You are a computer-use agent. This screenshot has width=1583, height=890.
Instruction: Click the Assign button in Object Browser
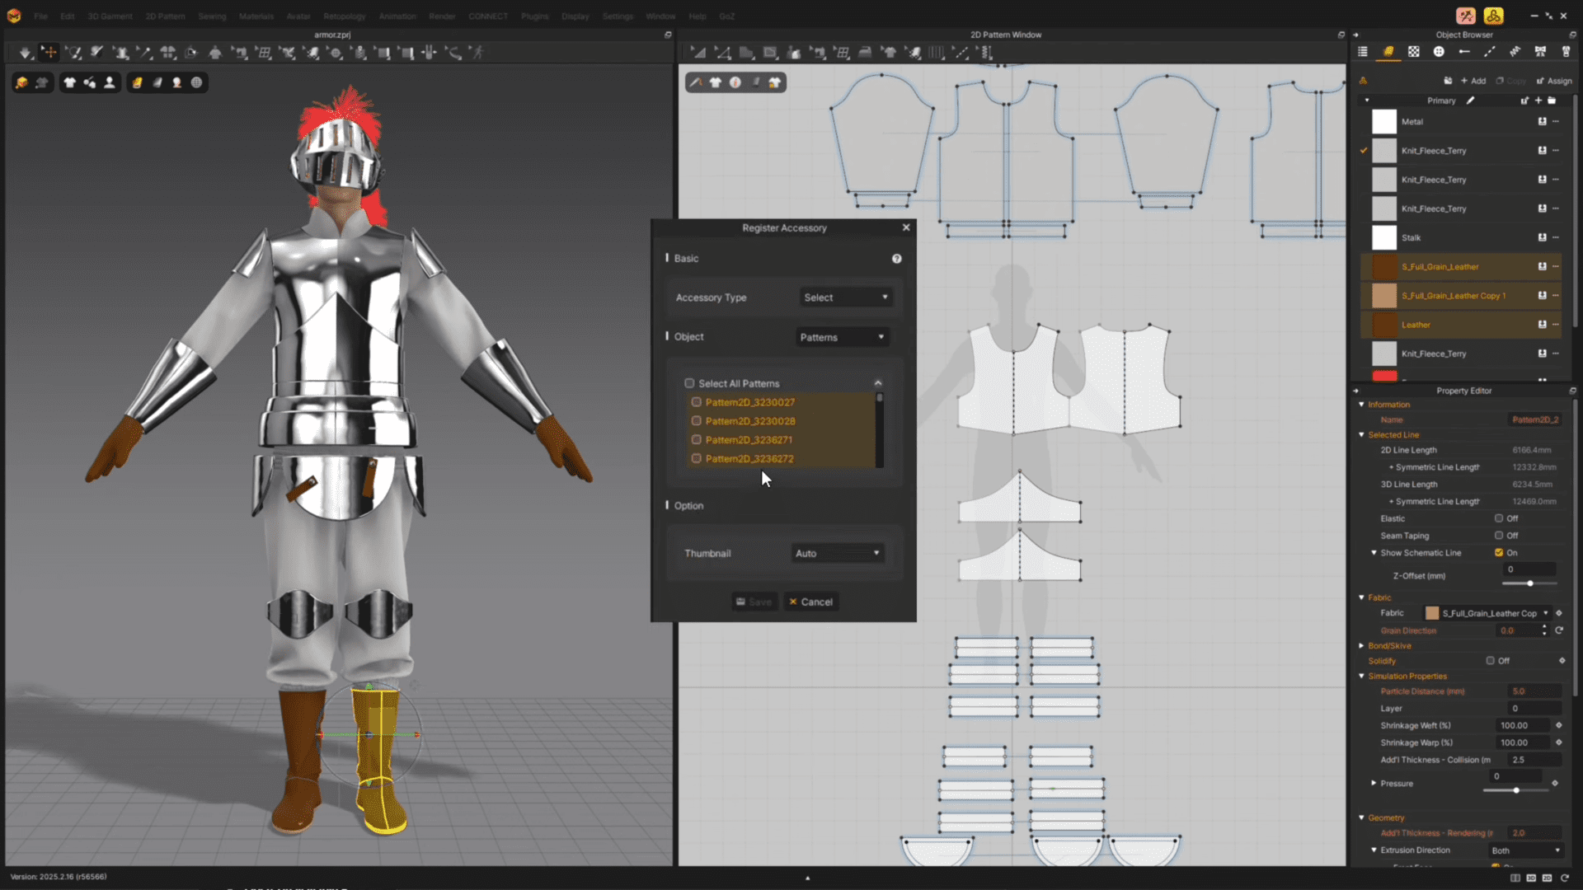1554,81
